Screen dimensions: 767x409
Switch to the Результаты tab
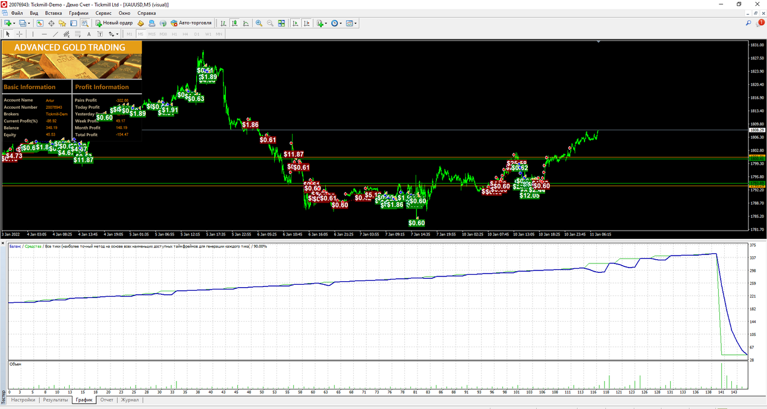pyautogui.click(x=55, y=400)
